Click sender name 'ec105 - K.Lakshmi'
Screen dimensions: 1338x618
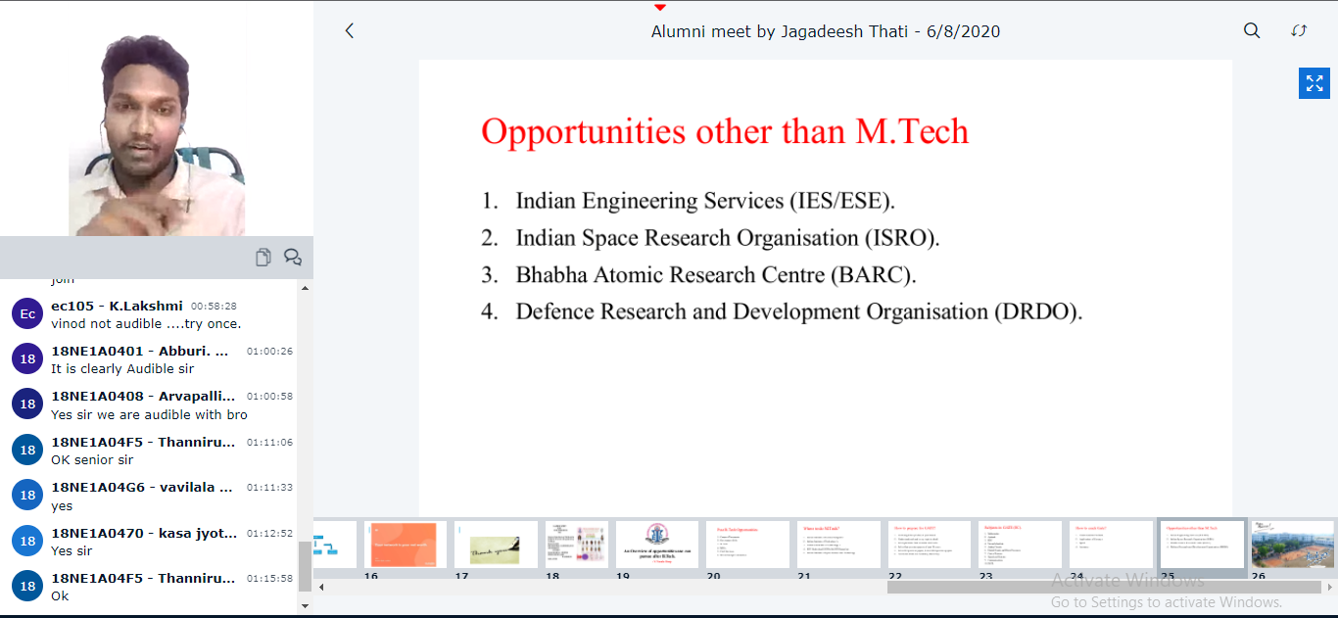(117, 306)
